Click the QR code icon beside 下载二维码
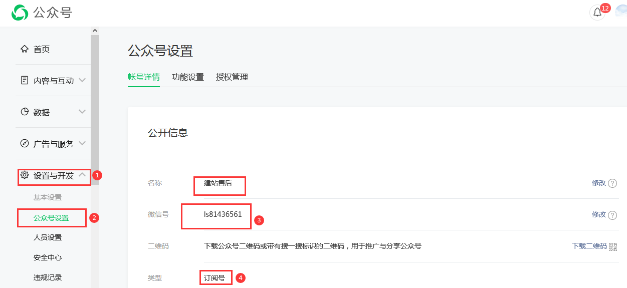Screen dimensions: 627x288 click(x=613, y=246)
